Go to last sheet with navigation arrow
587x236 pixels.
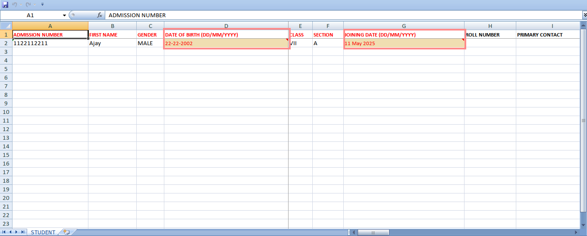tap(24, 232)
